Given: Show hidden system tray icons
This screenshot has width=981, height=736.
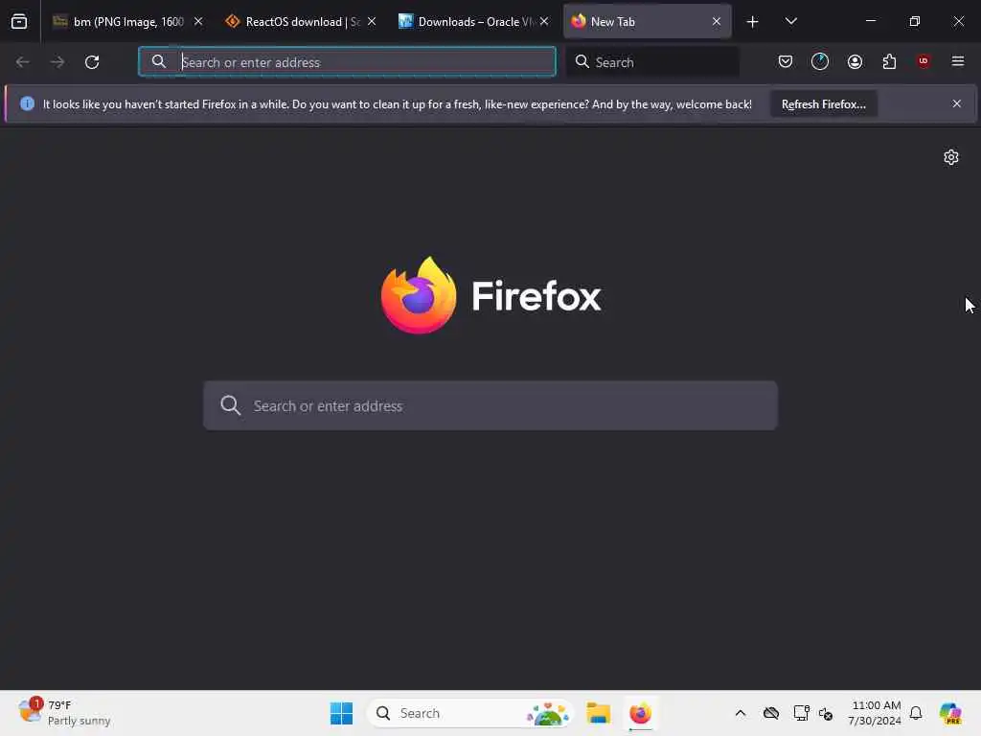Looking at the screenshot, I should pyautogui.click(x=741, y=713).
